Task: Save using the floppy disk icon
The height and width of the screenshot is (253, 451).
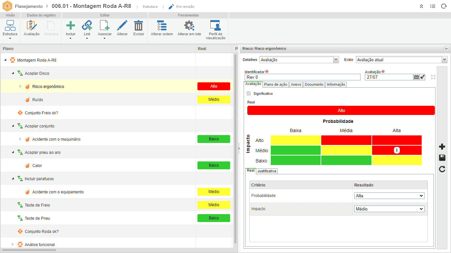Action: coord(442,158)
